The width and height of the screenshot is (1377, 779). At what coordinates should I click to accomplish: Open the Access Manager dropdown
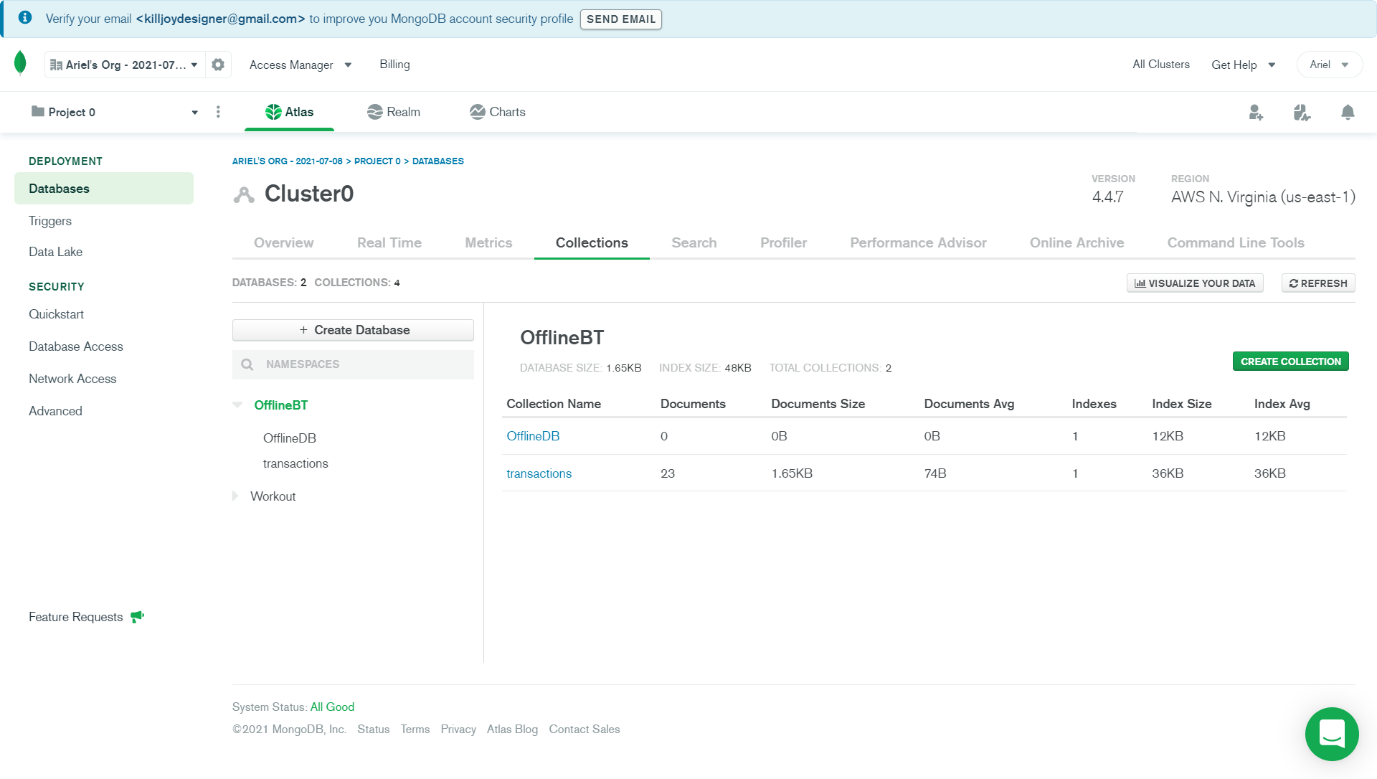point(300,65)
